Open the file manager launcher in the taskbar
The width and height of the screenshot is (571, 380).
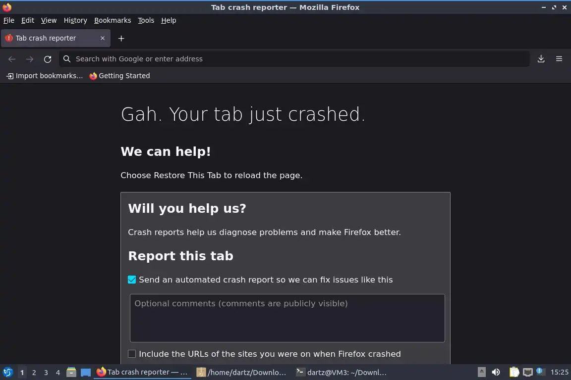coord(71,372)
